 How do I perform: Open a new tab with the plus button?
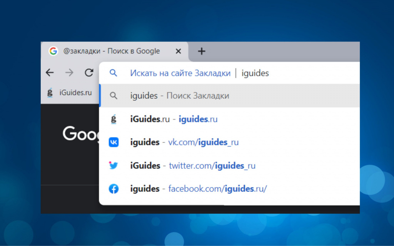tap(202, 51)
